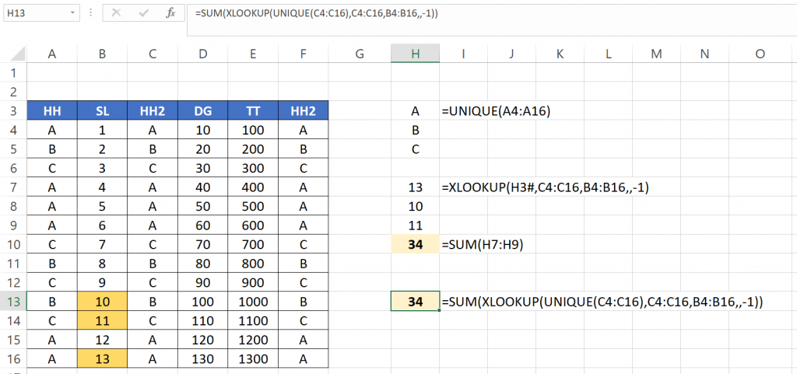
Task: Select column O header
Action: tap(760, 54)
